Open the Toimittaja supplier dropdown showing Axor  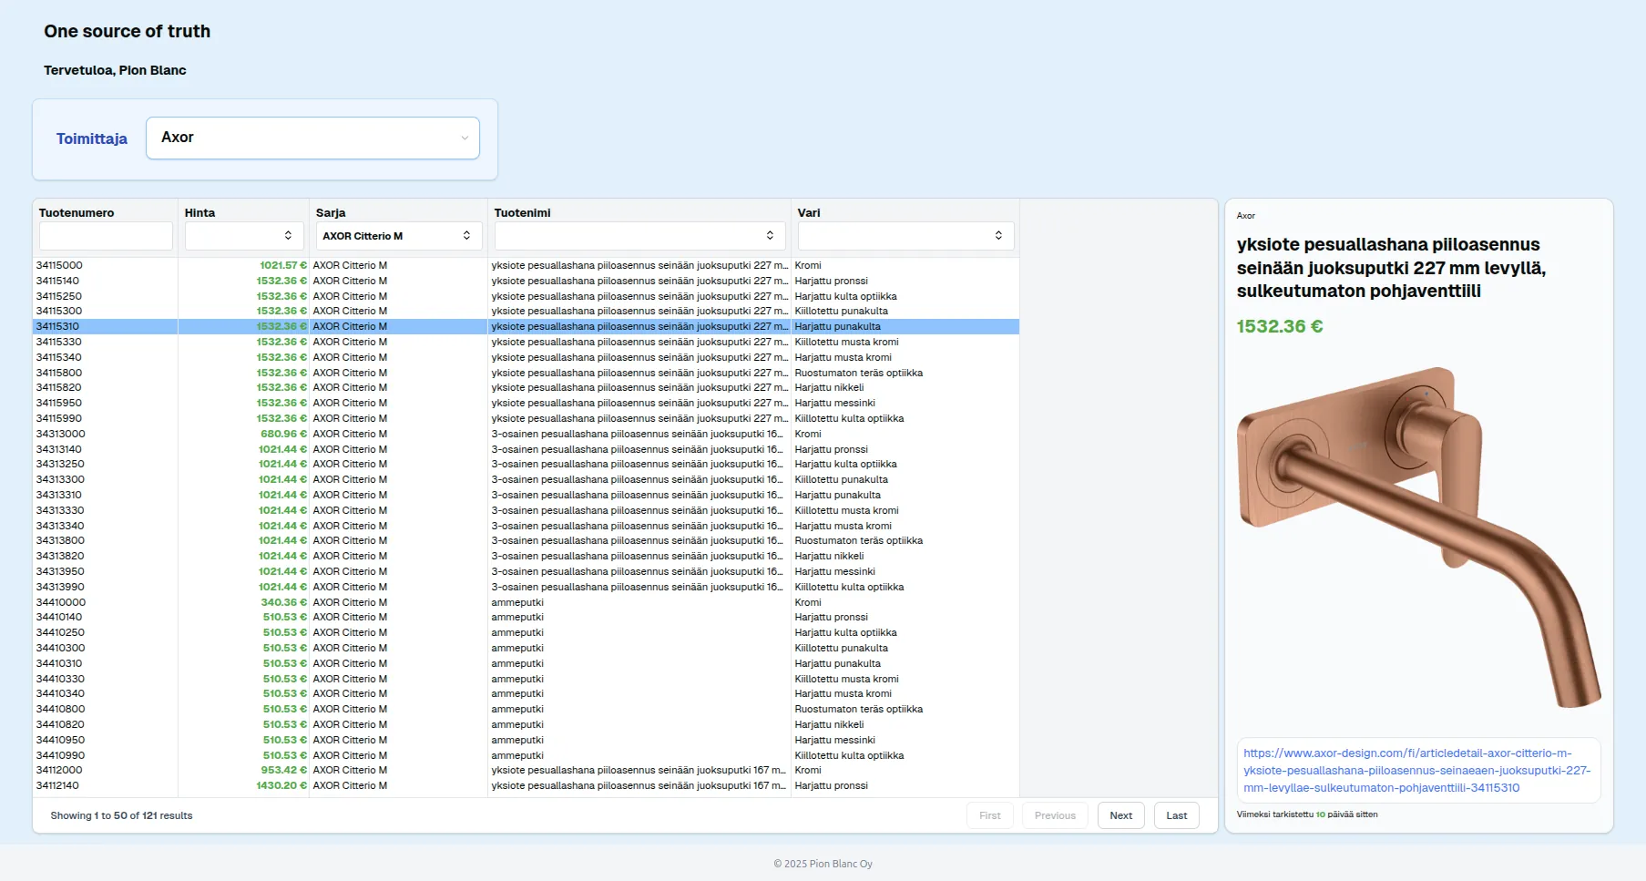pyautogui.click(x=312, y=138)
